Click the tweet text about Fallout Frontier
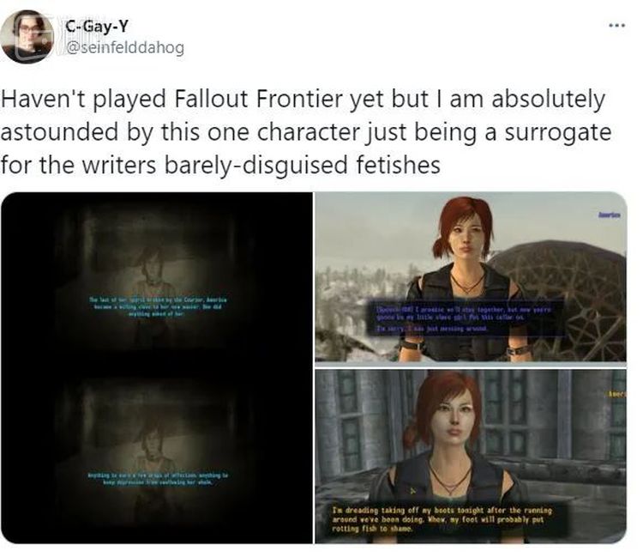The height and width of the screenshot is (557, 643). point(305,131)
